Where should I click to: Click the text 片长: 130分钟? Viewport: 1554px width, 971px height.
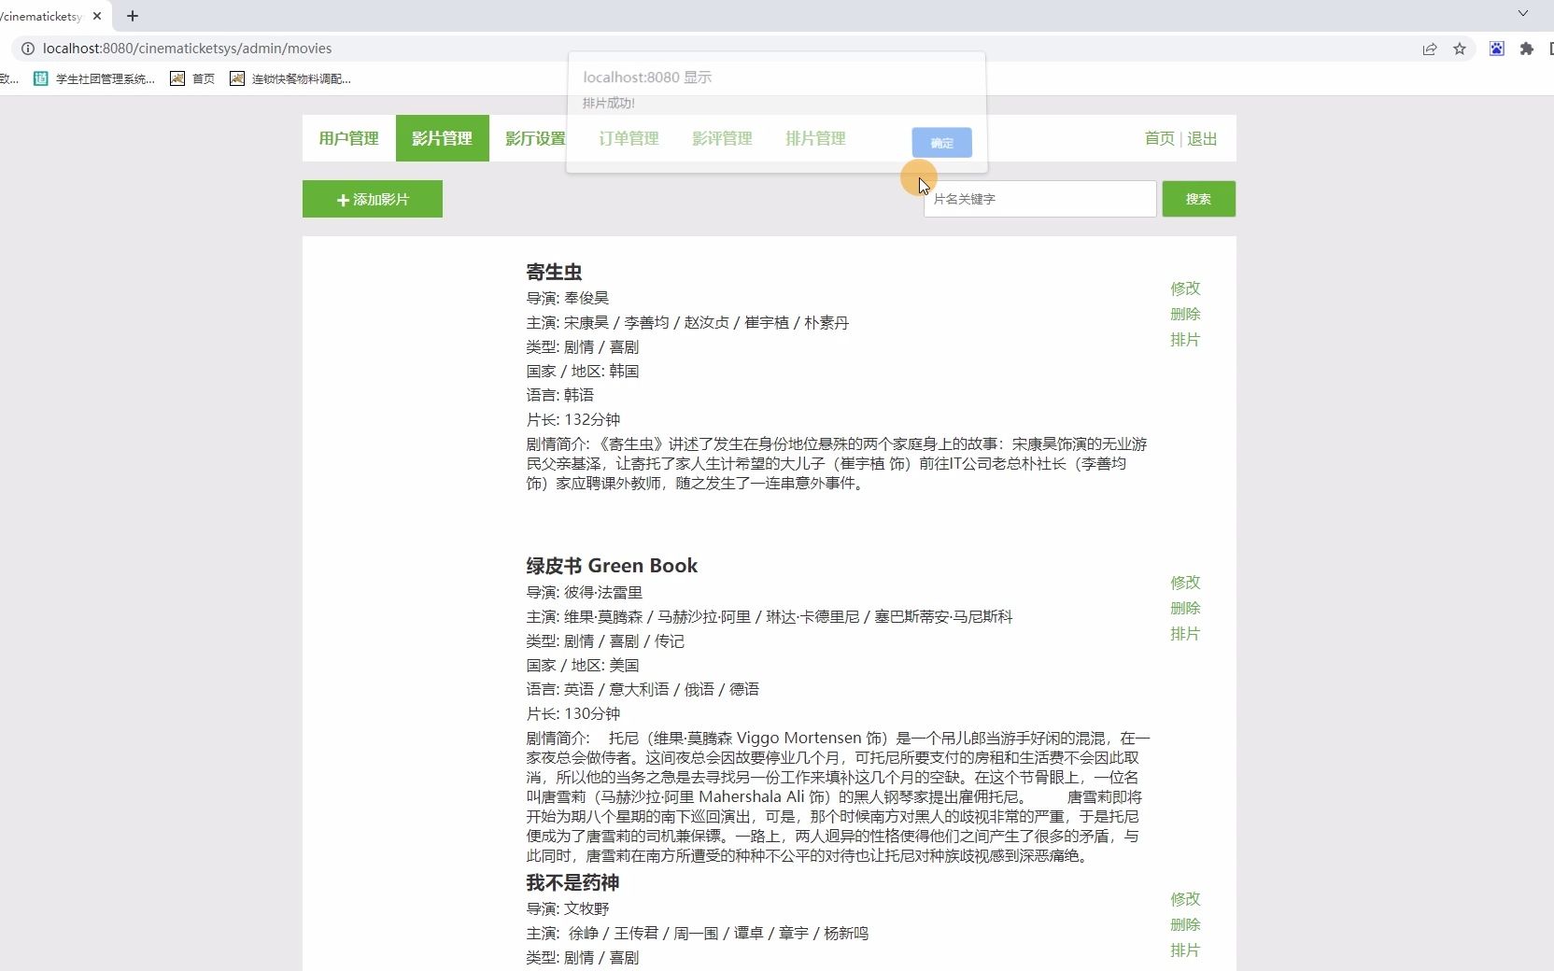[x=572, y=713]
